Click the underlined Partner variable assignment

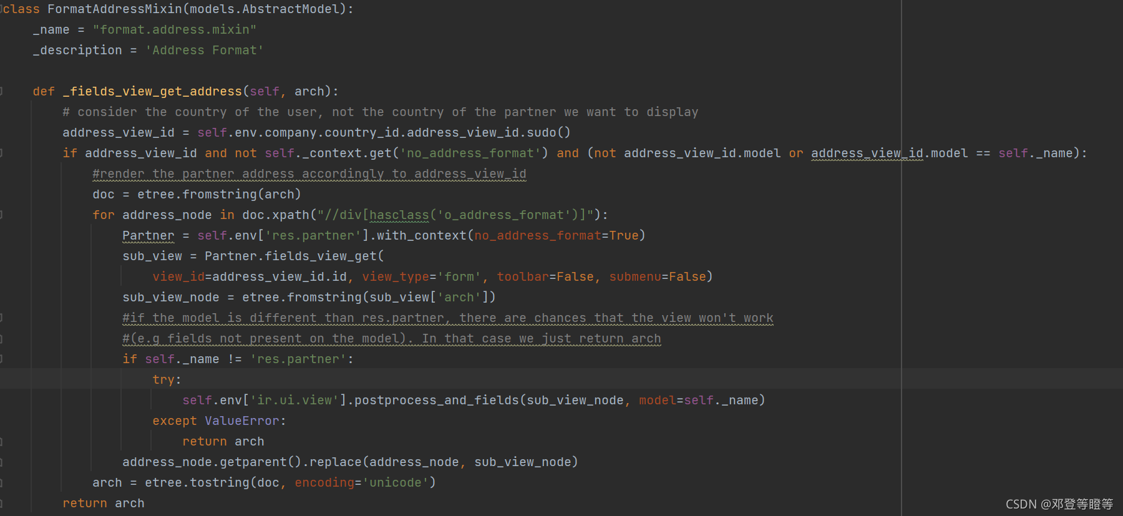[148, 235]
